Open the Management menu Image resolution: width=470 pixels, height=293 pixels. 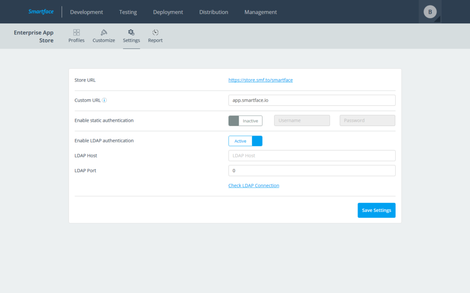tap(260, 12)
